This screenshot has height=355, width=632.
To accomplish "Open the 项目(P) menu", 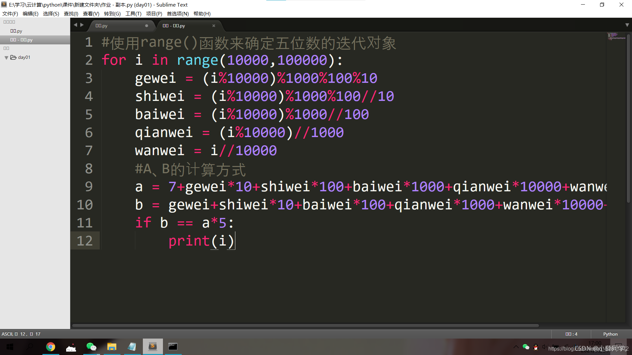I will (154, 13).
